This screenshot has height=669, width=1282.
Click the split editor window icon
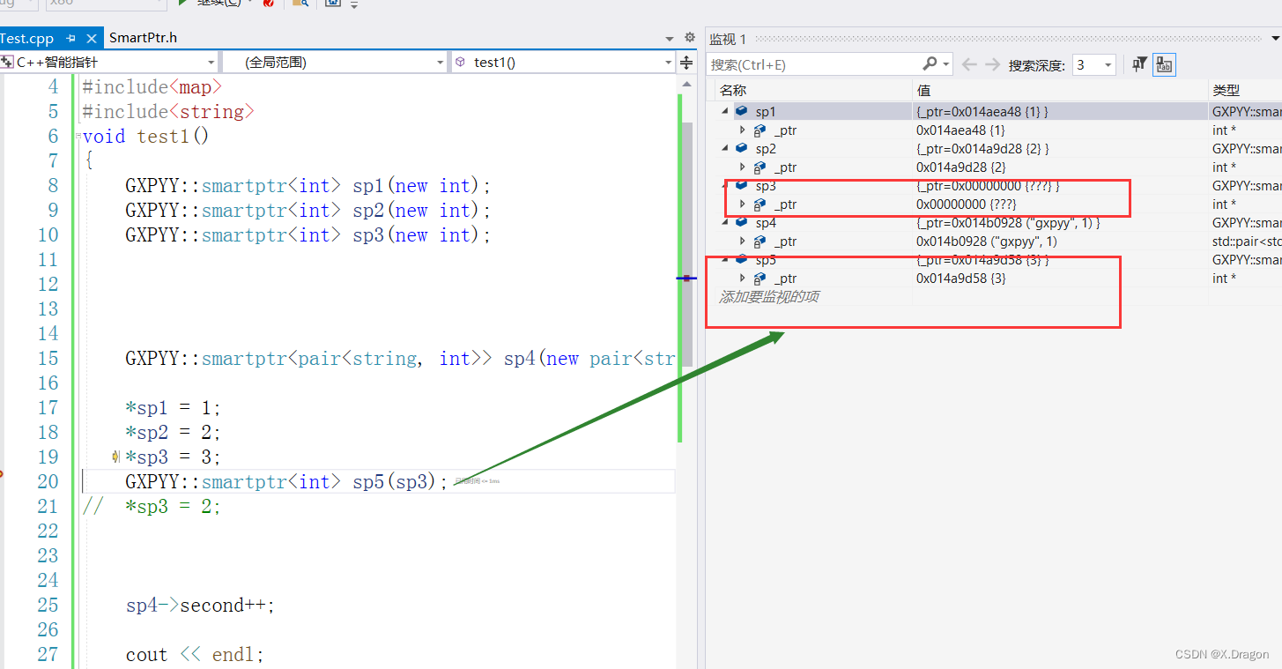coord(687,63)
